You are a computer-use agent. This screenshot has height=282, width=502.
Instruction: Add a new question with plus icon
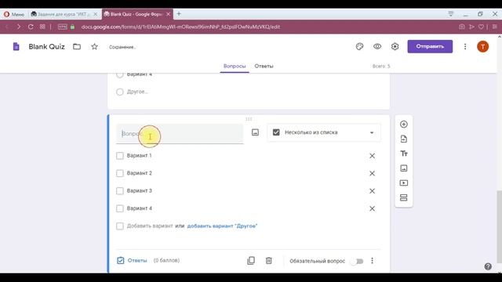404,124
